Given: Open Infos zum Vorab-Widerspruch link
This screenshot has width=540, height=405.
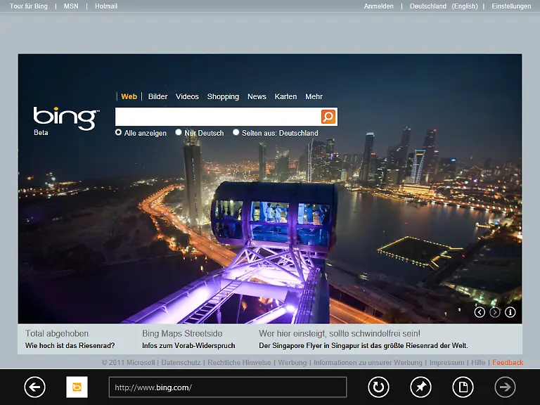Looking at the screenshot, I should (188, 345).
